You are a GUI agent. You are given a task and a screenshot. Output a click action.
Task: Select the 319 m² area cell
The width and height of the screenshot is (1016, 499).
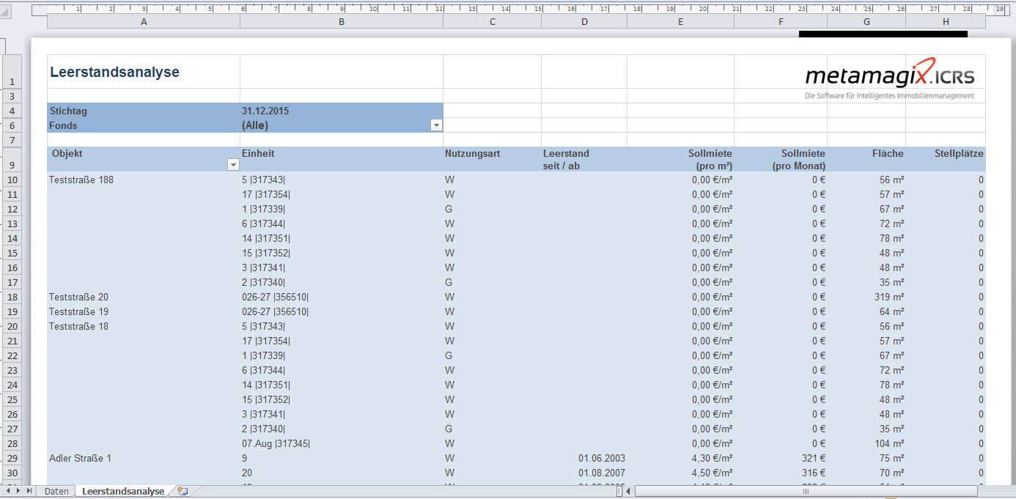coord(866,297)
